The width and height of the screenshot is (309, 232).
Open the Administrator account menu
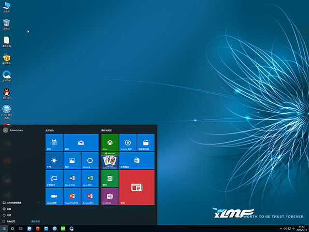pyautogui.click(x=14, y=130)
